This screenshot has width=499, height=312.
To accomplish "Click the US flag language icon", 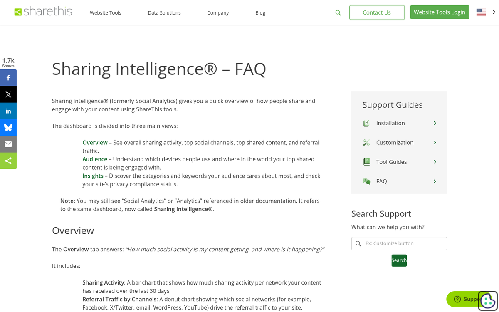I will [481, 12].
